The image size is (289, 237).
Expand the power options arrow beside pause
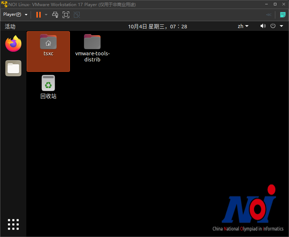pyautogui.click(x=46, y=15)
